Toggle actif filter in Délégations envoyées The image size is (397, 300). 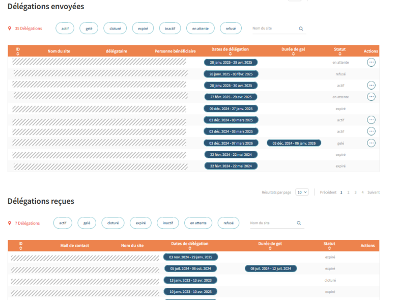coord(65,29)
